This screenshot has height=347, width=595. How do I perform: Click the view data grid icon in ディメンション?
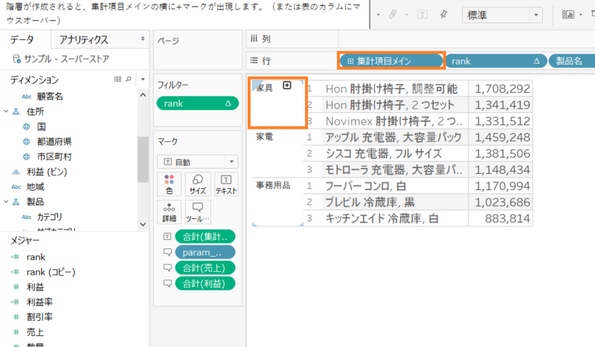(118, 80)
